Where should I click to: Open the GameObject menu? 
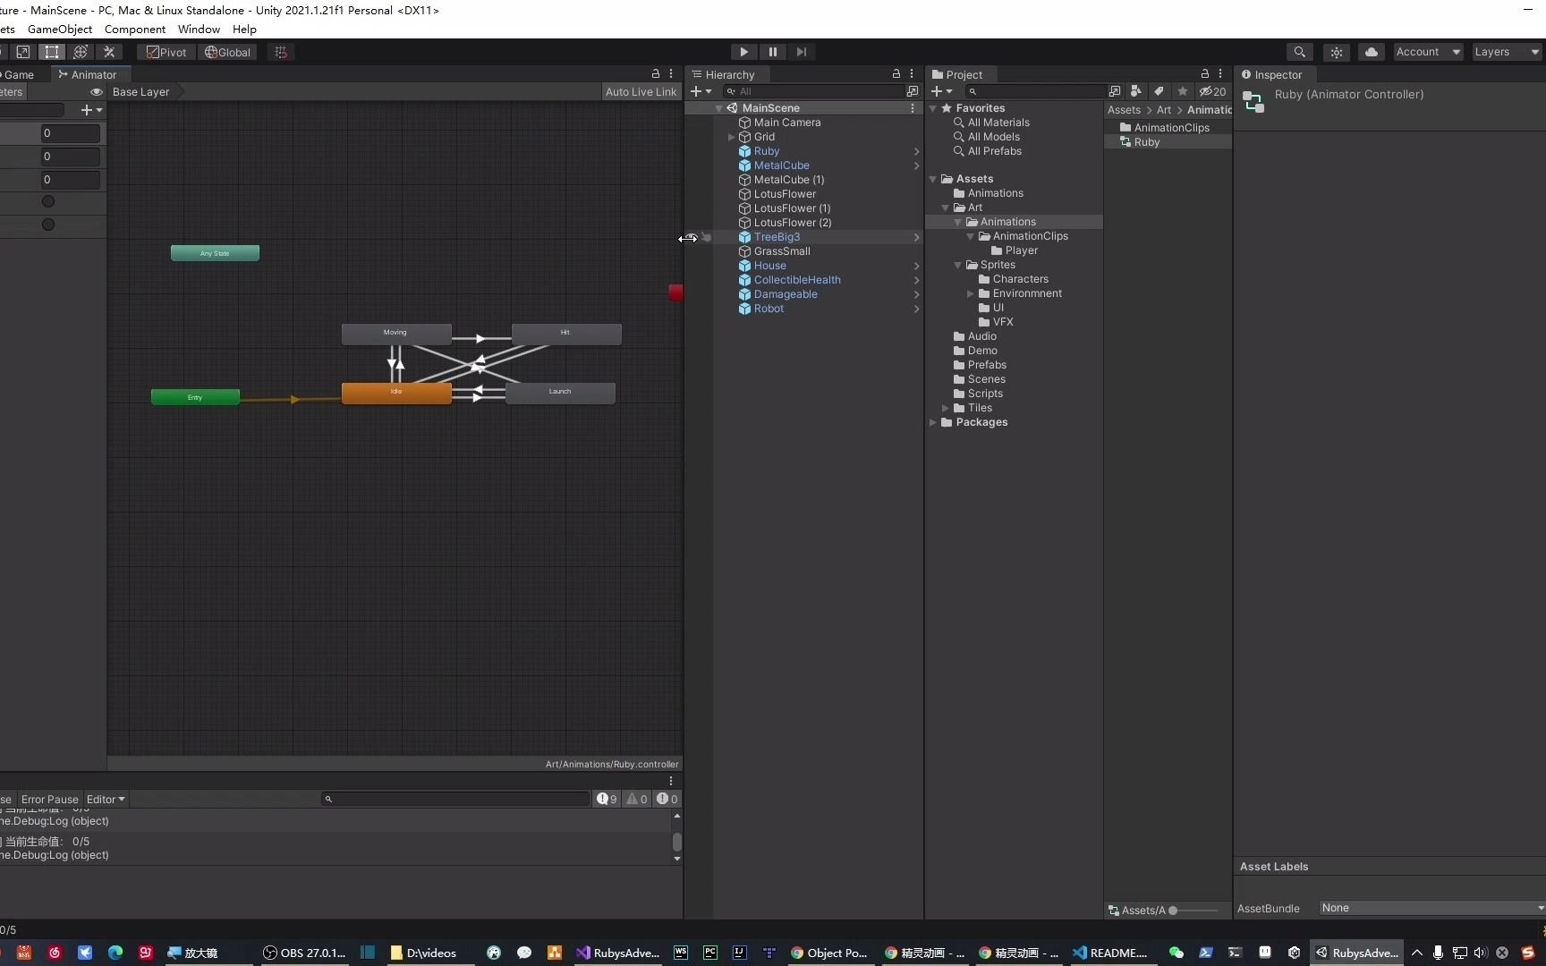pos(59,29)
